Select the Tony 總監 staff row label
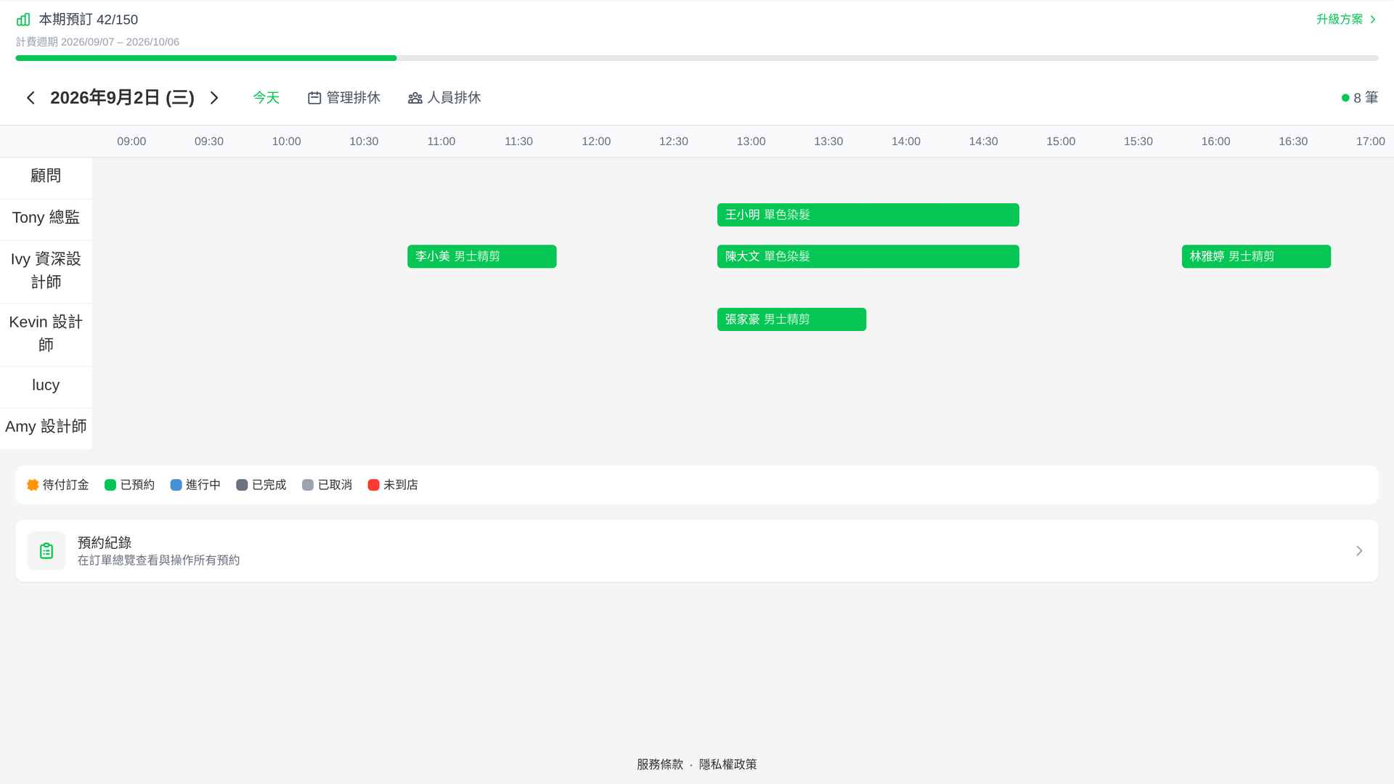This screenshot has width=1394, height=784. tap(46, 218)
